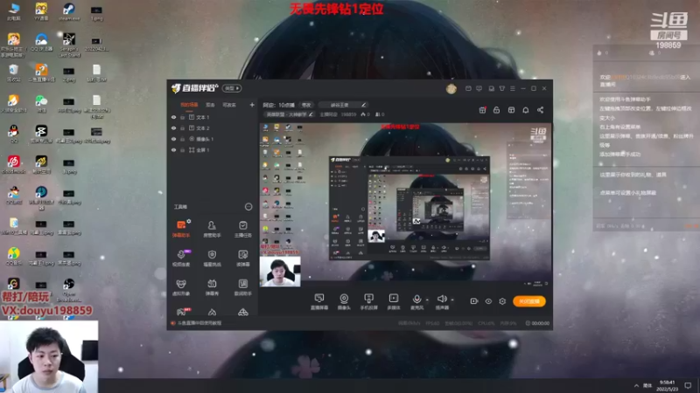Mute the 麦克风 microphone
The width and height of the screenshot is (700, 393).
pos(416,301)
